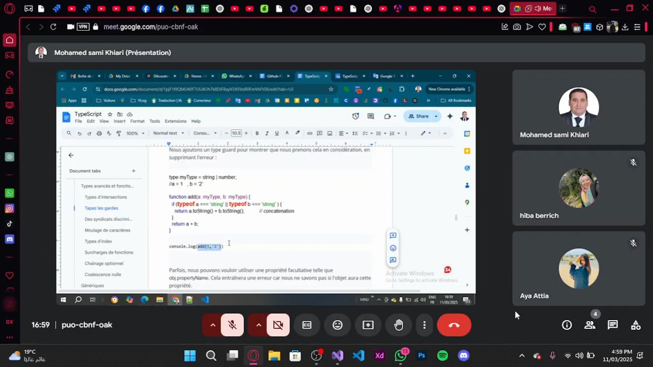This screenshot has width=653, height=367.
Task: Select Mohamed sami Khiari participant tile
Action: (x=578, y=108)
